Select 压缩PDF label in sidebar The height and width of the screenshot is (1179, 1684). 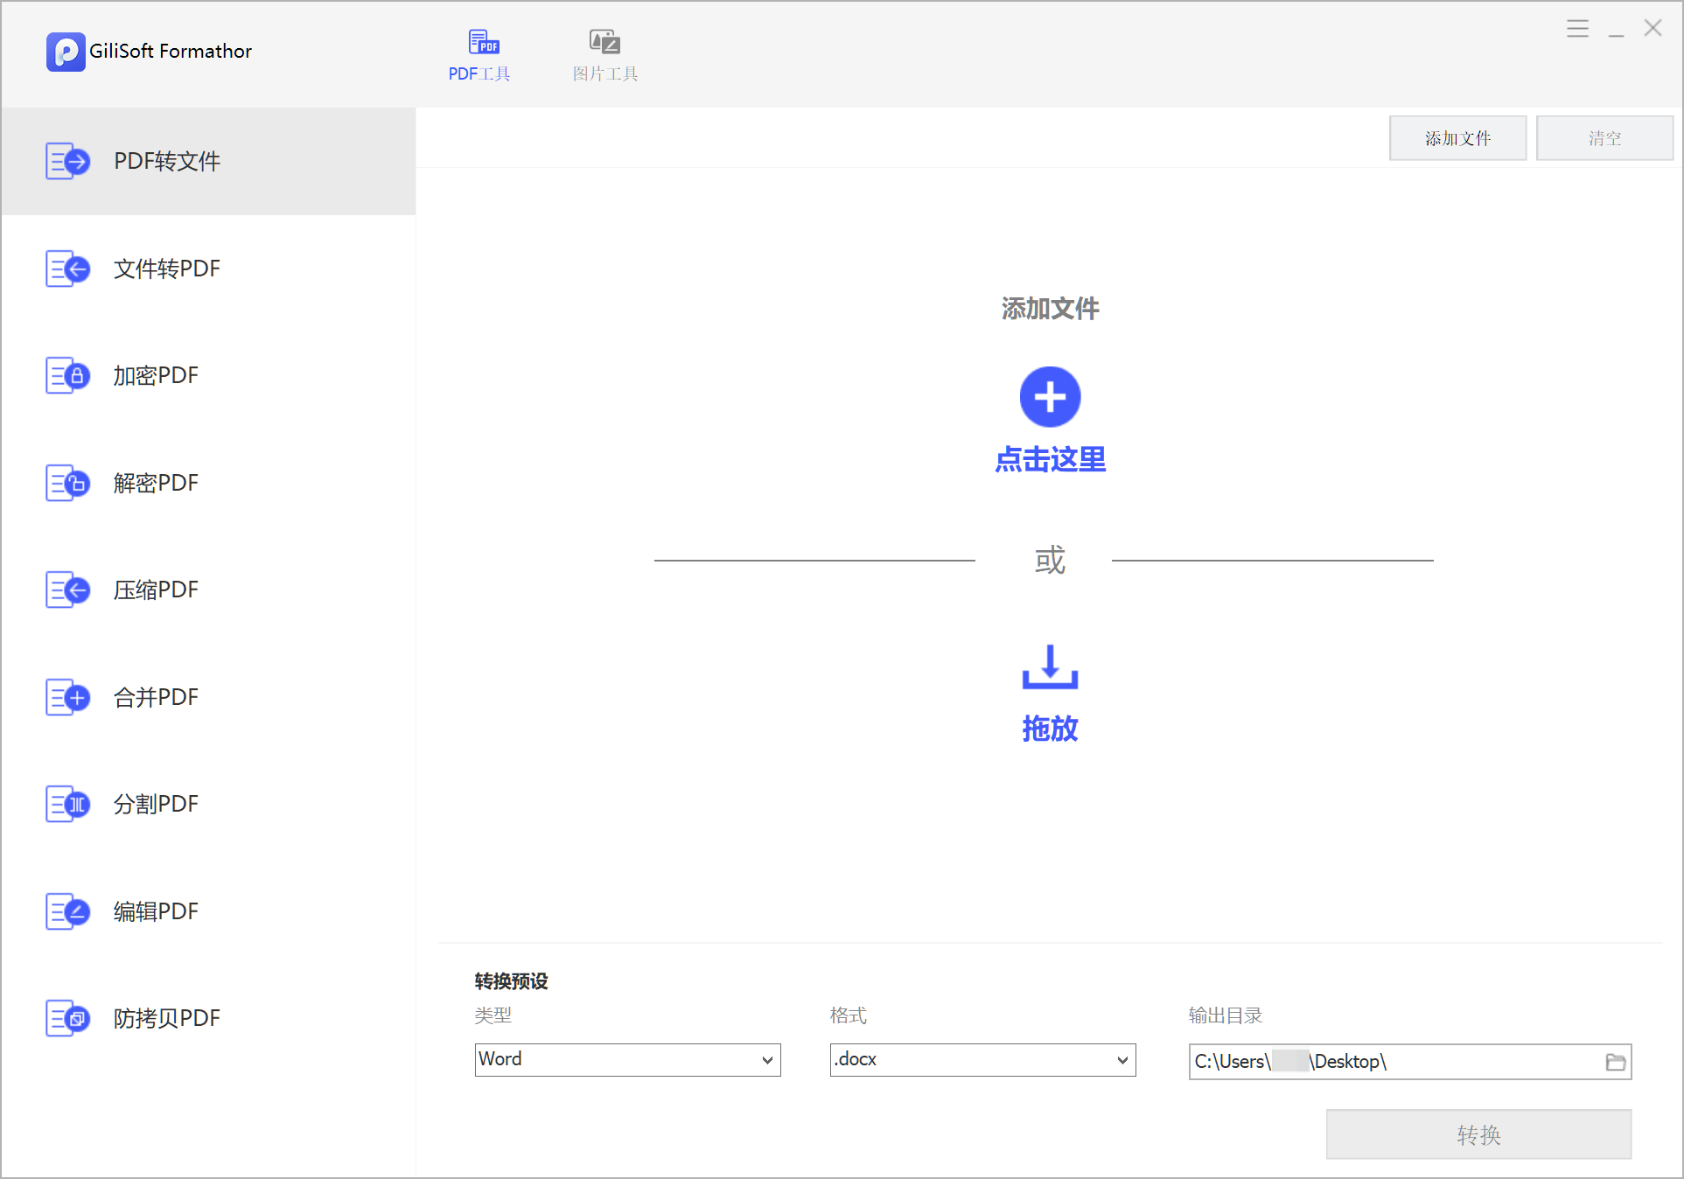(x=156, y=590)
